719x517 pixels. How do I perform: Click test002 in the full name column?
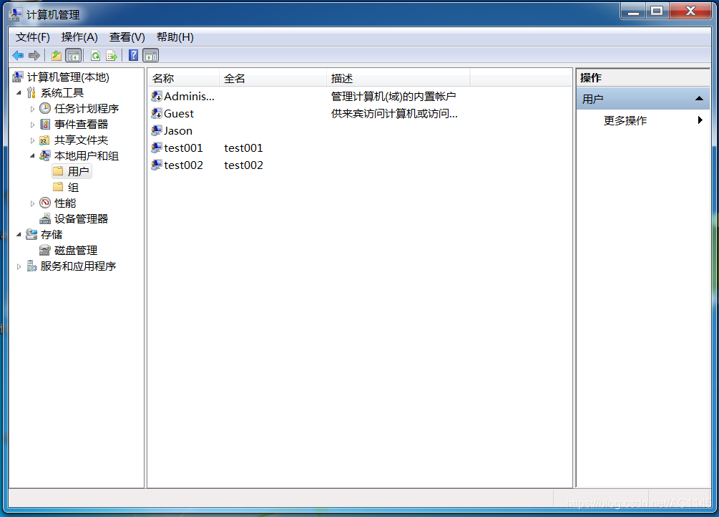tap(243, 165)
